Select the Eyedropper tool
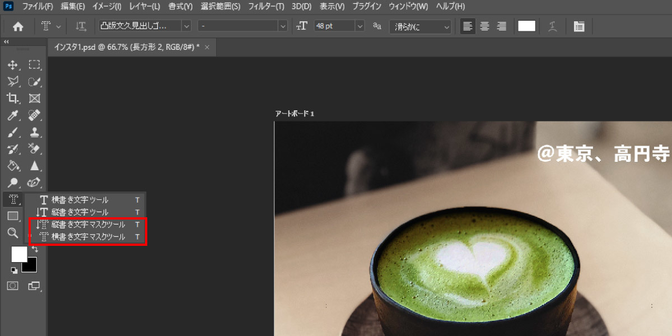Image resolution: width=672 pixels, height=336 pixels. (13, 115)
